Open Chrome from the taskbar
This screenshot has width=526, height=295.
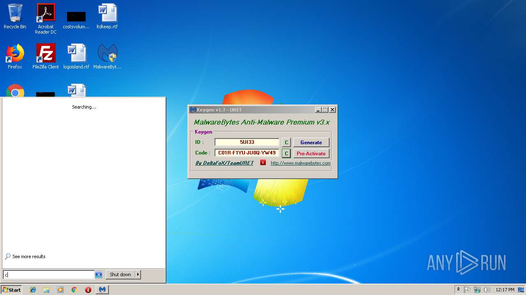(x=74, y=290)
